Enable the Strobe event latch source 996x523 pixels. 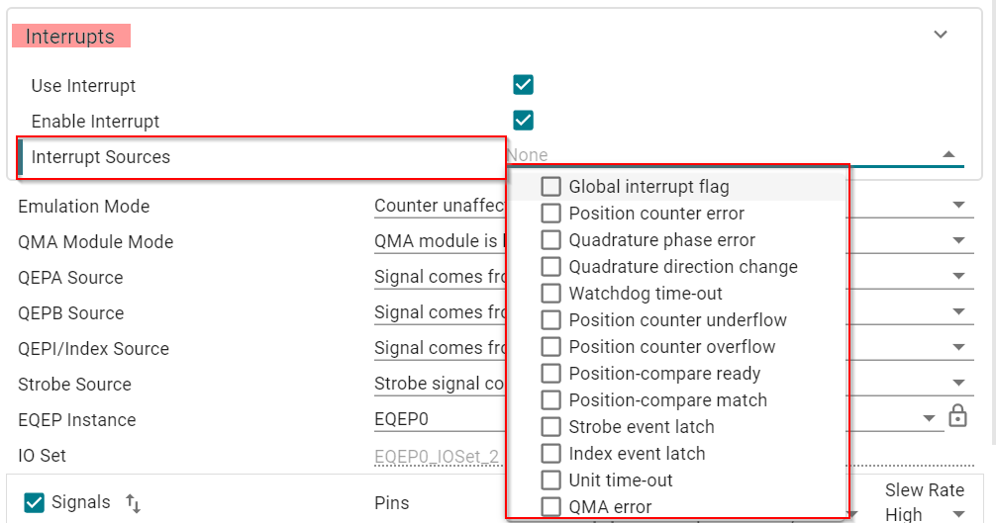(551, 426)
